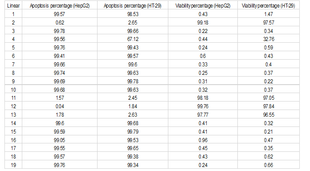
Task: Select row number 4 in Linear column
Action: (13, 39)
